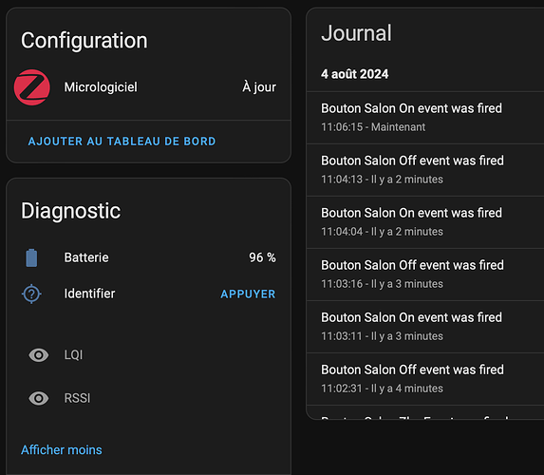The image size is (544, 475).
Task: Open the Batterie 96 % entity
Action: (x=148, y=257)
